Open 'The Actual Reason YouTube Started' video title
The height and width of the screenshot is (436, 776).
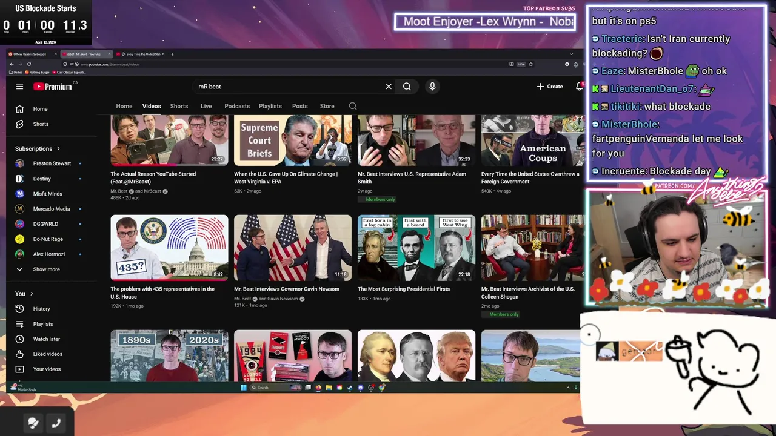153,177
